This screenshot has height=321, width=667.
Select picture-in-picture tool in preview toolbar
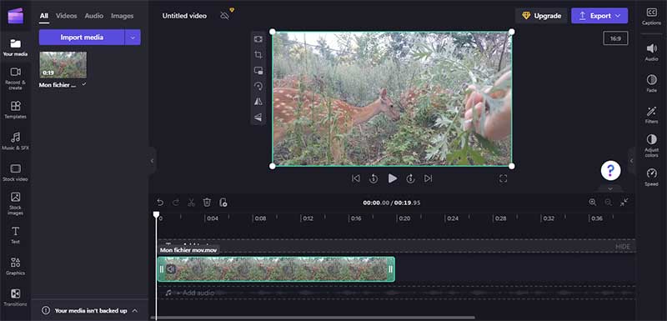(258, 71)
